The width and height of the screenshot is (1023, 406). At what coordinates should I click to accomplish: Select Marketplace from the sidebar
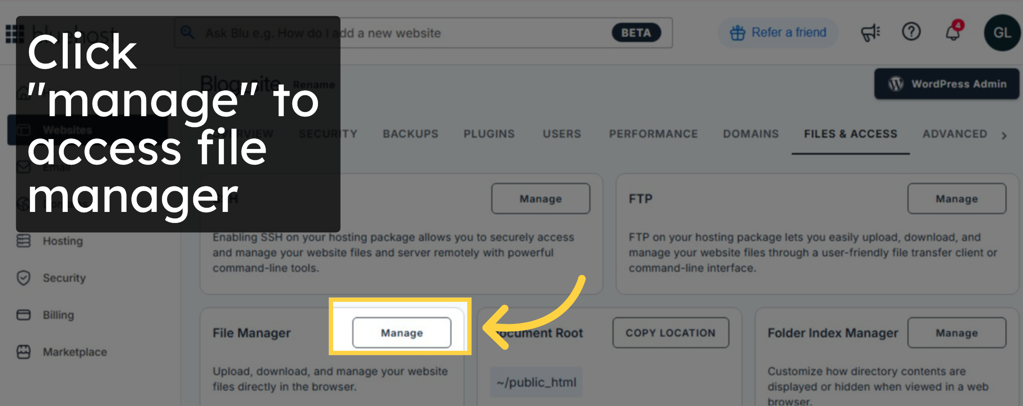click(x=74, y=352)
